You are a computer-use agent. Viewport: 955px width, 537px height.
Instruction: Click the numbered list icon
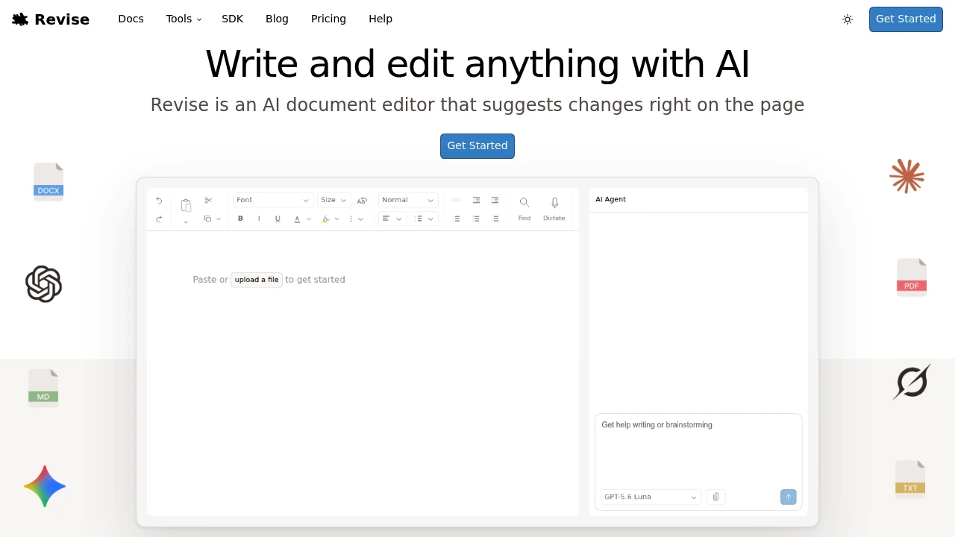(476, 219)
